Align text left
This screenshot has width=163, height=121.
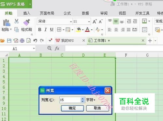pyautogui.click(x=110, y=30)
